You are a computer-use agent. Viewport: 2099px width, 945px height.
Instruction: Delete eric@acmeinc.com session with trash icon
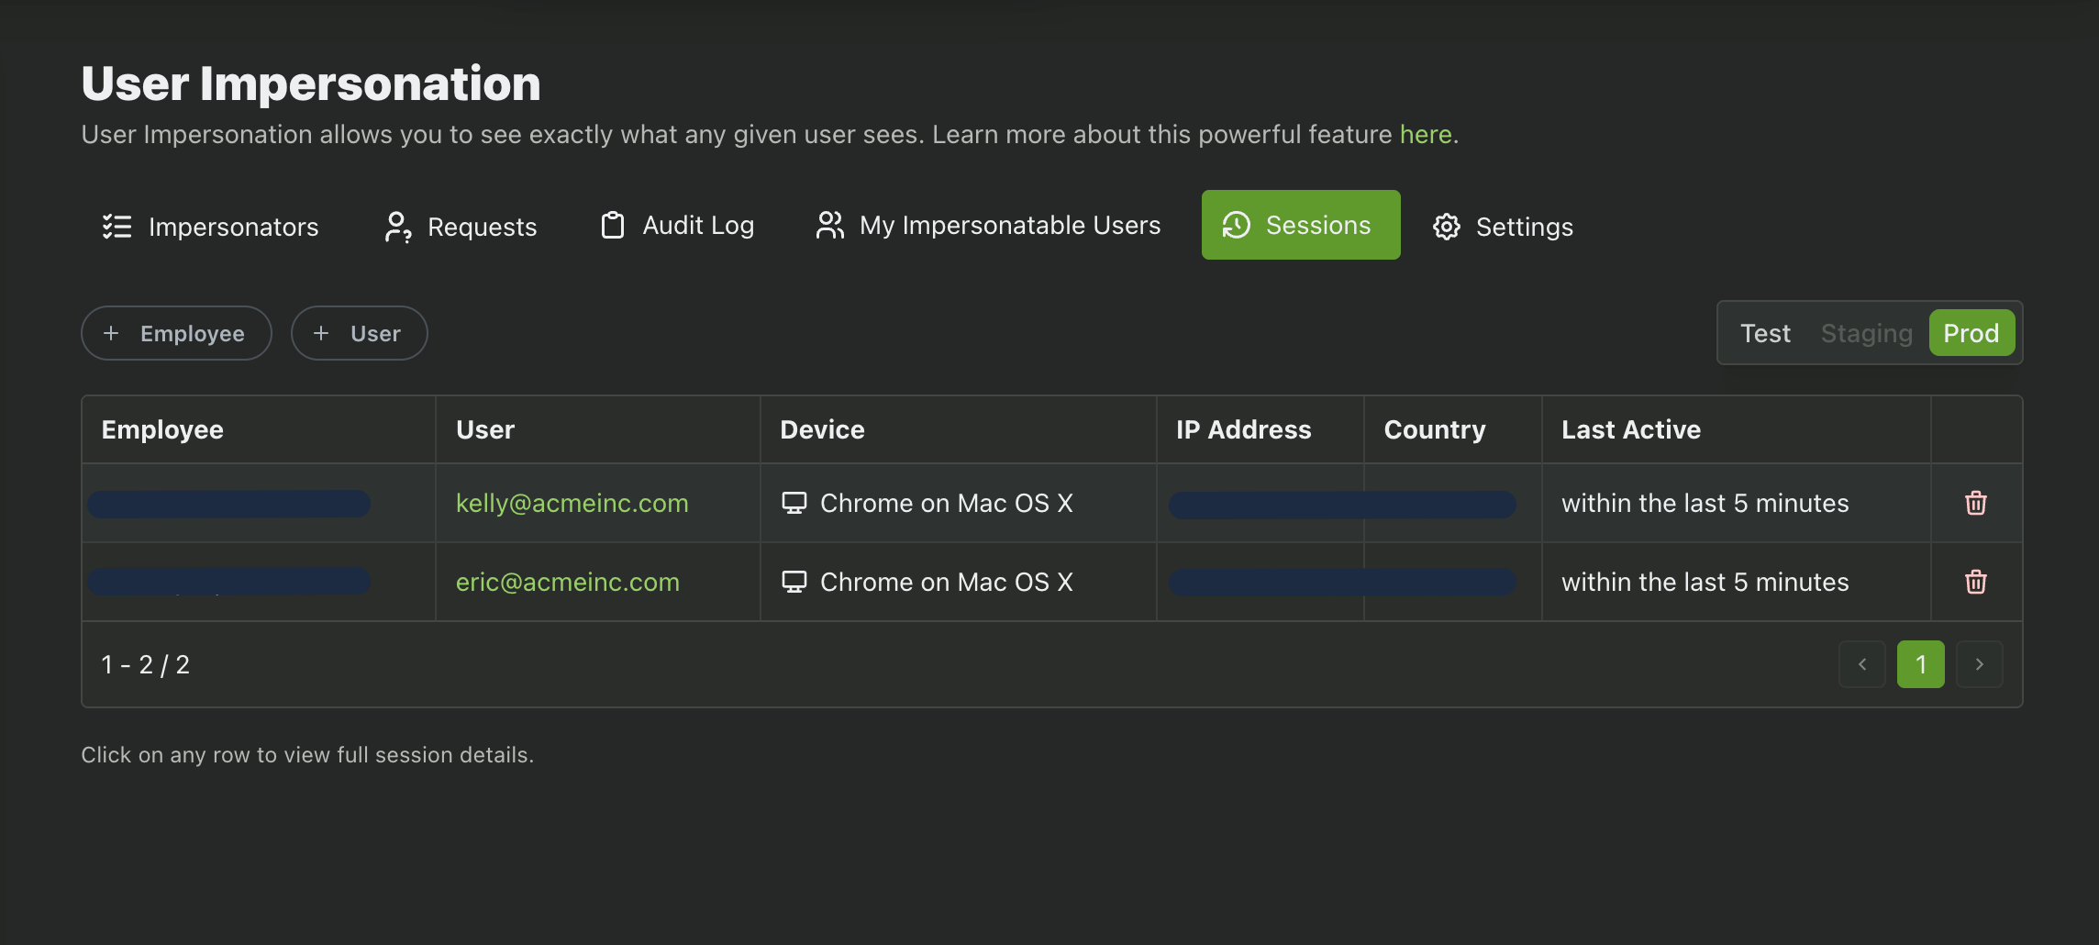click(1976, 582)
